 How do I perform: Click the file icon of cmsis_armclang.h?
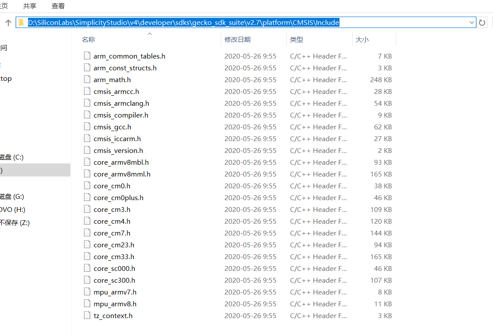(87, 103)
